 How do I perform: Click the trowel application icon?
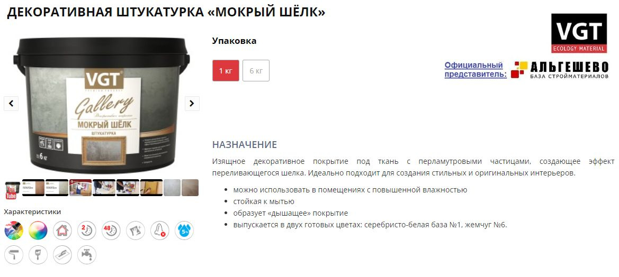[62, 255]
